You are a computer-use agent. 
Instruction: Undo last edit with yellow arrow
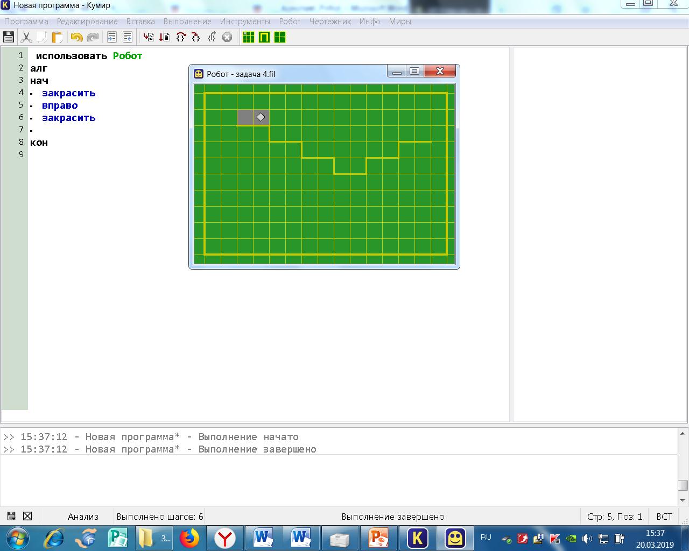point(76,37)
